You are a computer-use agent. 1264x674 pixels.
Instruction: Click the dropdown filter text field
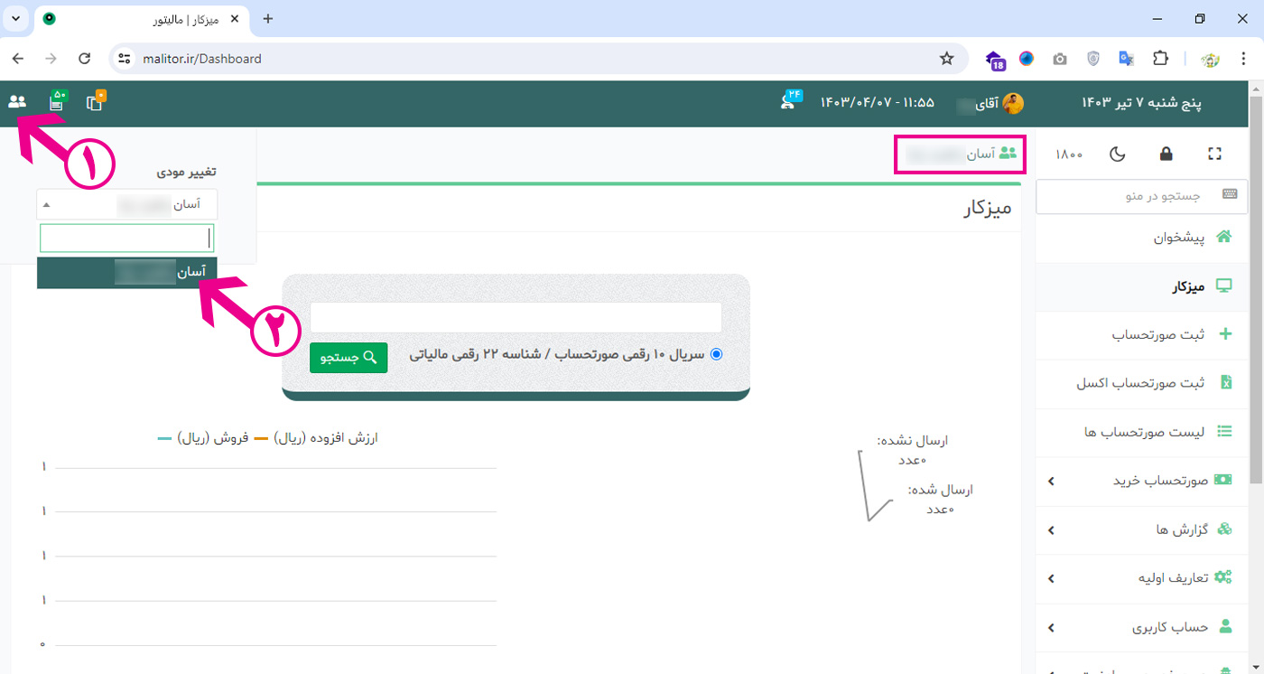(x=127, y=239)
